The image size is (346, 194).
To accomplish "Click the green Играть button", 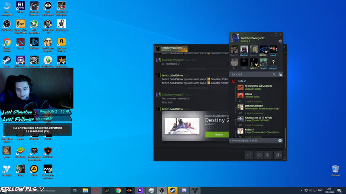I will [218, 135].
